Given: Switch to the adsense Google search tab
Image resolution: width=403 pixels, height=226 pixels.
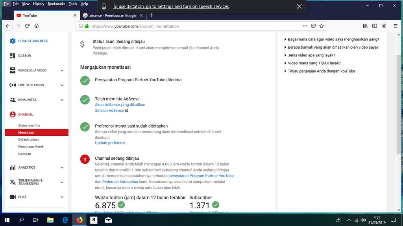Looking at the screenshot, I should [x=113, y=15].
